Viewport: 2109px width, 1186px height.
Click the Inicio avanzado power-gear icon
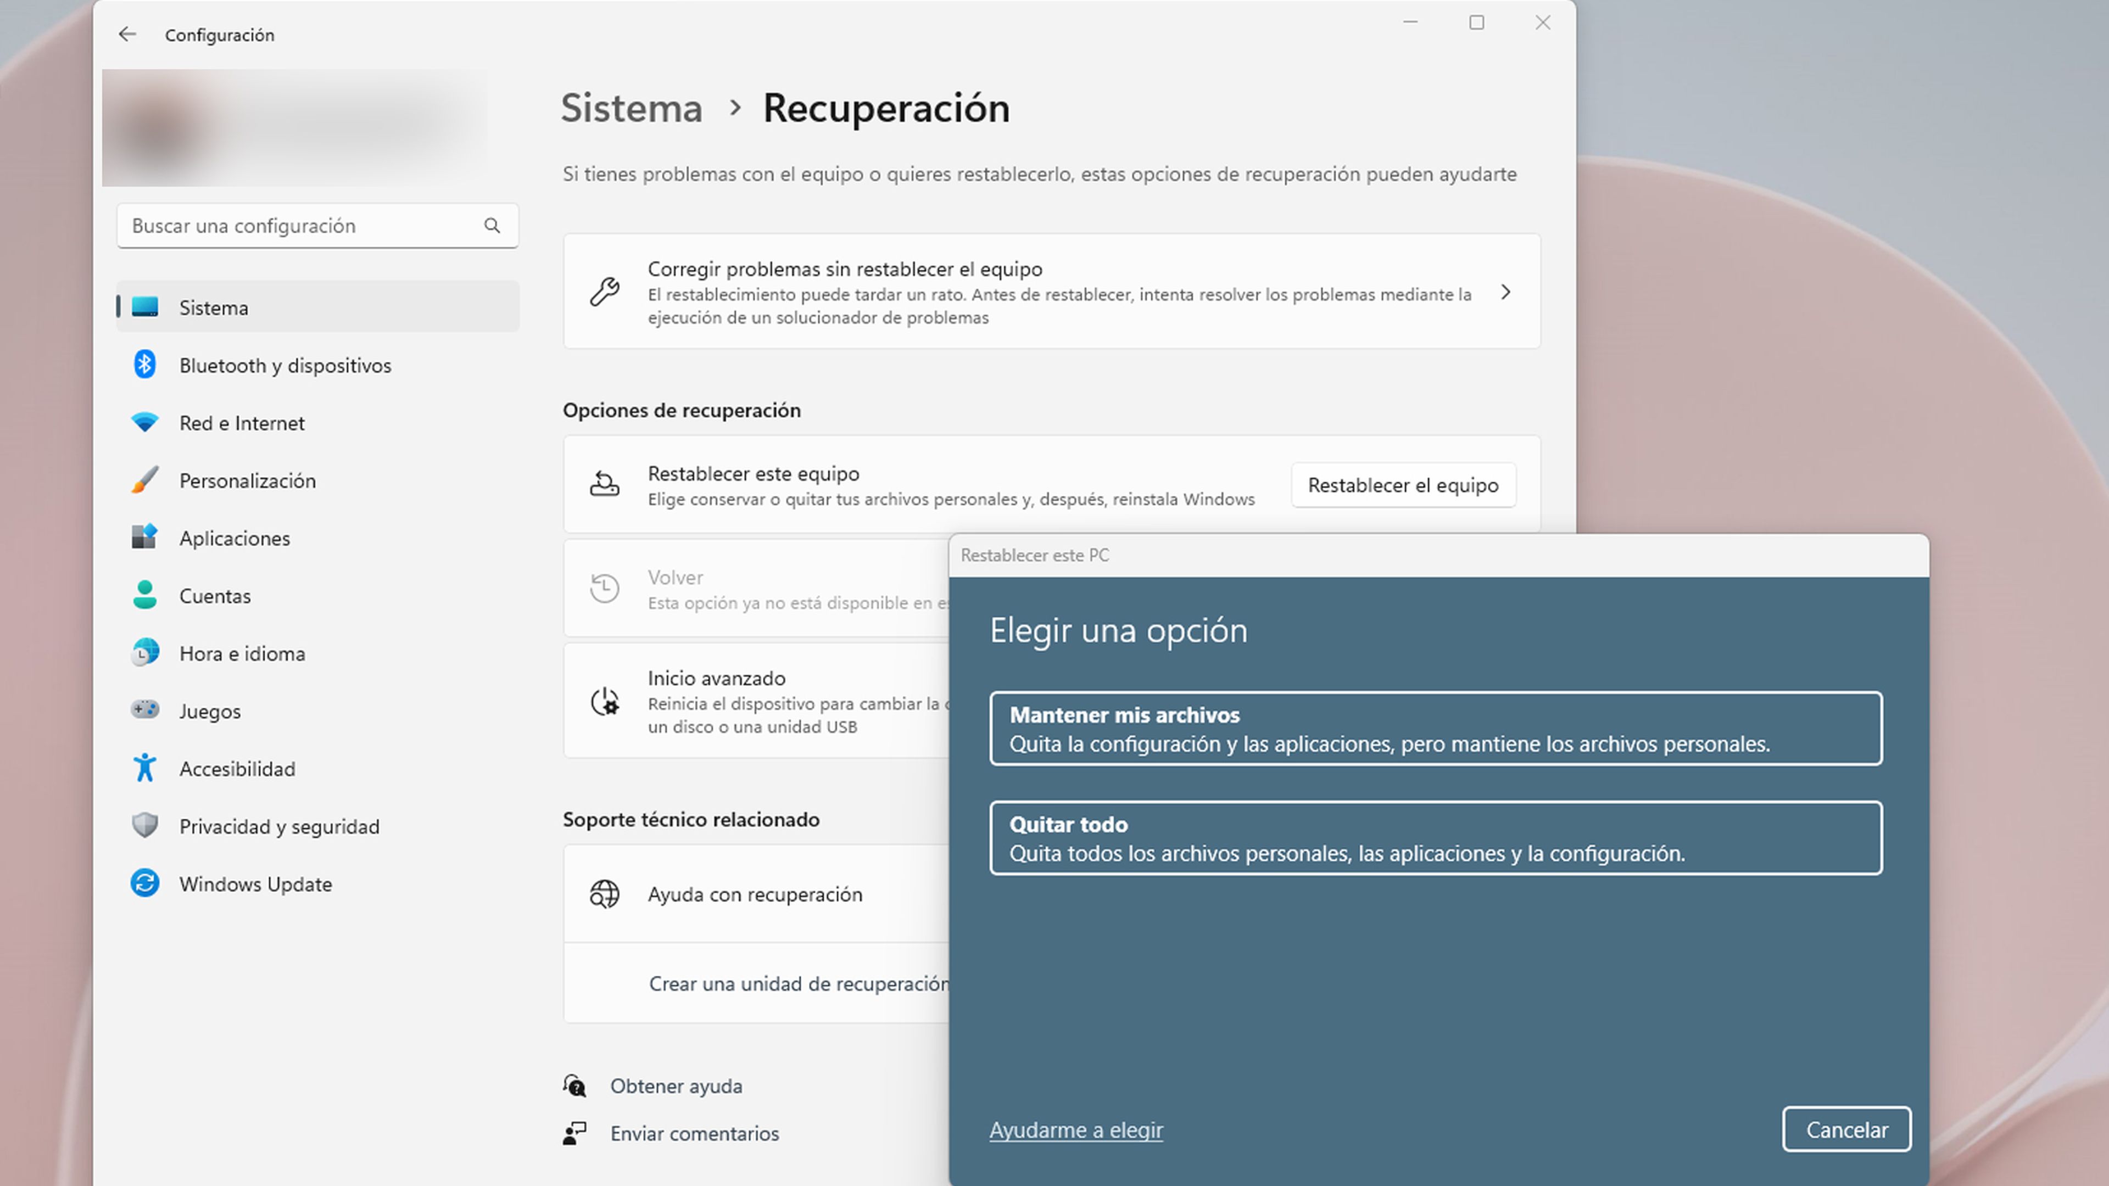[605, 702]
